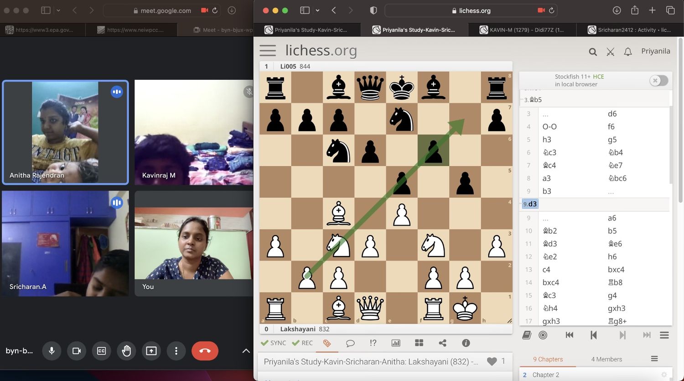Open the study info icon
This screenshot has width=684, height=381.
(x=466, y=343)
